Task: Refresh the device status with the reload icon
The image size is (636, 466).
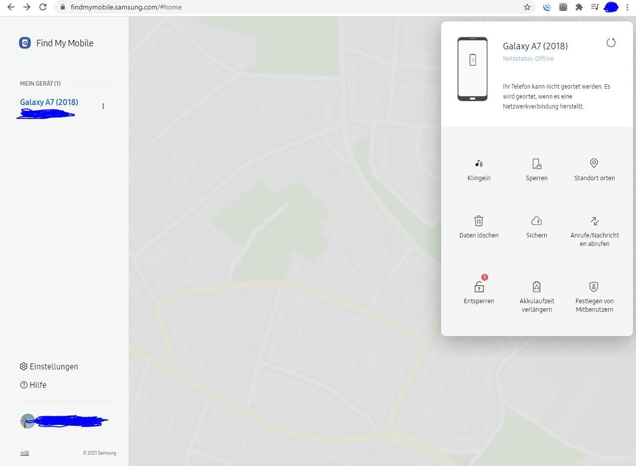Action: 611,43
